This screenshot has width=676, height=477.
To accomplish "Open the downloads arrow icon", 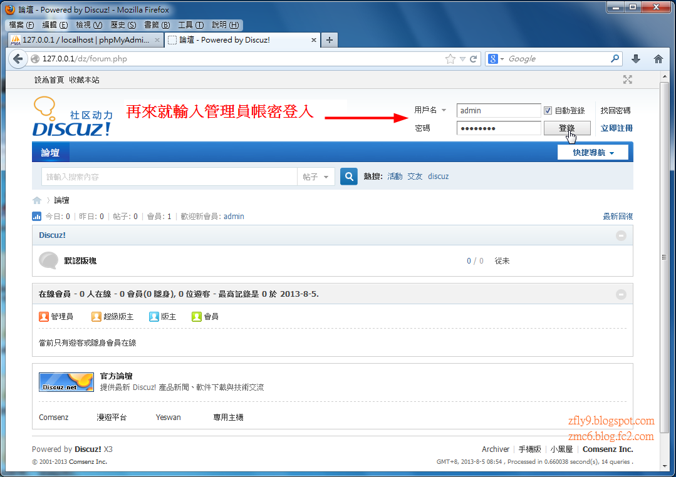I will click(x=635, y=59).
